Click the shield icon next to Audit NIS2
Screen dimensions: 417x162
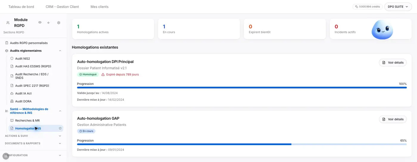point(12,59)
